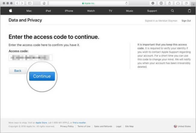Reload the page using refresh icon
The width and height of the screenshot is (196, 133).
[x=127, y=3]
